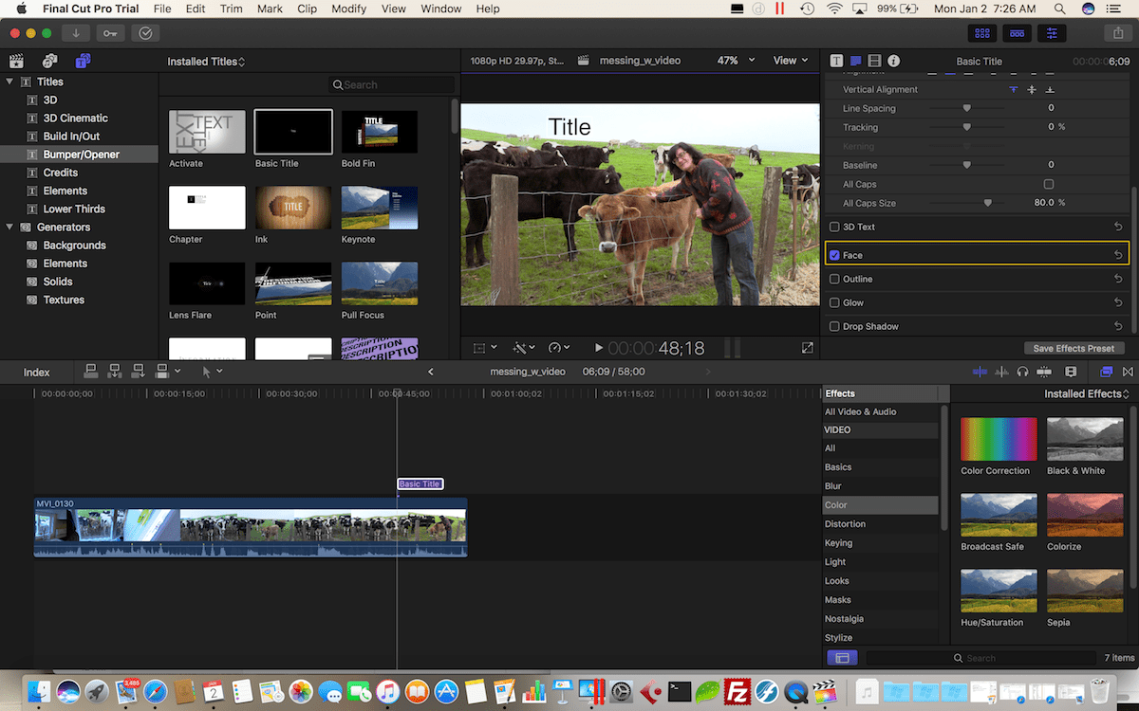This screenshot has height=711, width=1139.
Task: Select the Connect edit icon above the timeline
Action: click(91, 372)
